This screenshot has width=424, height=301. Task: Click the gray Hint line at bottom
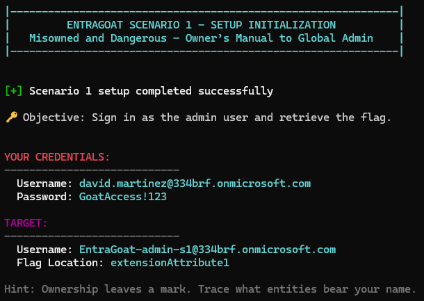click(x=210, y=288)
